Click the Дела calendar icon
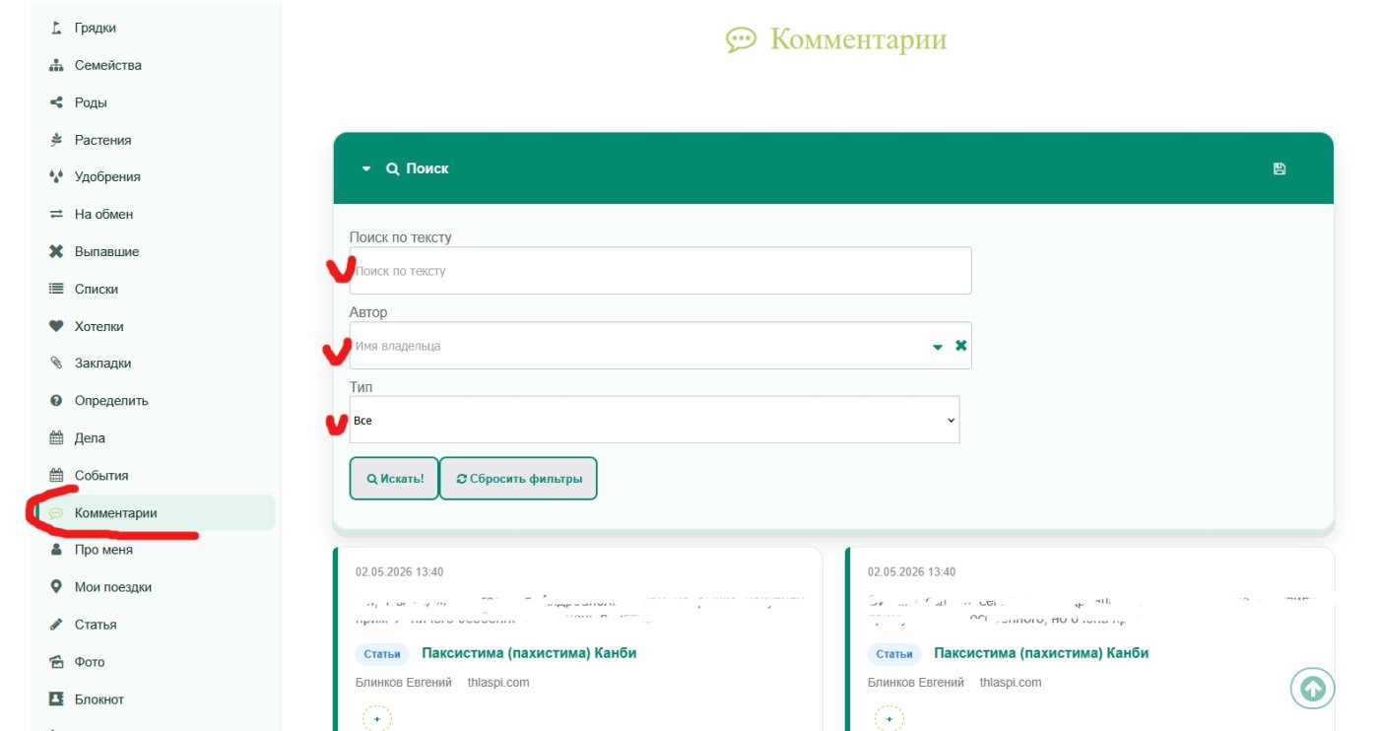 click(56, 438)
